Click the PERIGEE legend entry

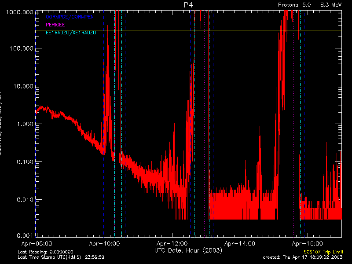(55, 25)
